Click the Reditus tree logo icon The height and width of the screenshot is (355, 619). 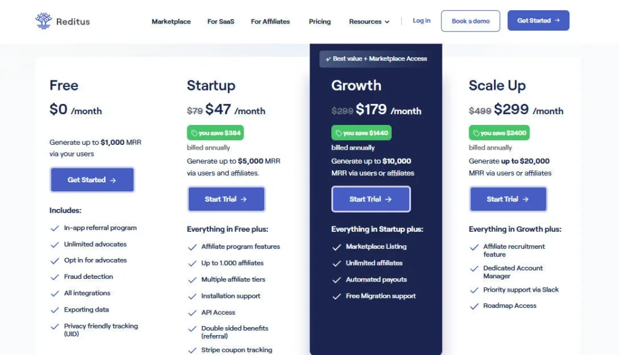click(44, 21)
